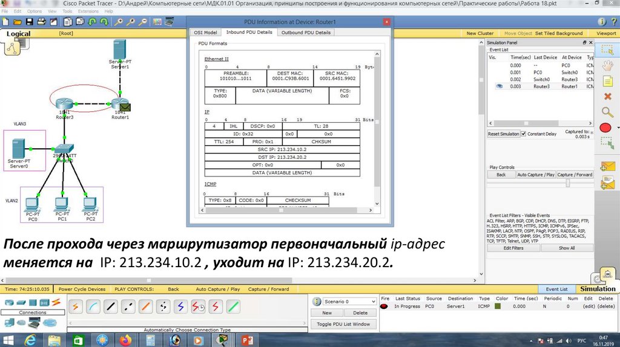
Task: Open the Options menu
Action: [35, 11]
